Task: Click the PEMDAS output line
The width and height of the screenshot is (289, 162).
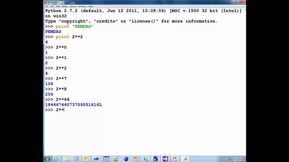Action: [x=53, y=31]
